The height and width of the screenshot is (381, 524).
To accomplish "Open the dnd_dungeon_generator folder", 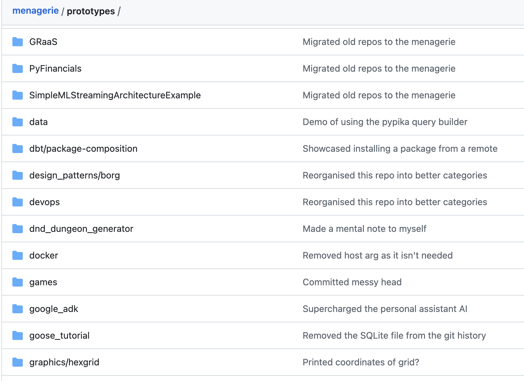I will click(81, 229).
